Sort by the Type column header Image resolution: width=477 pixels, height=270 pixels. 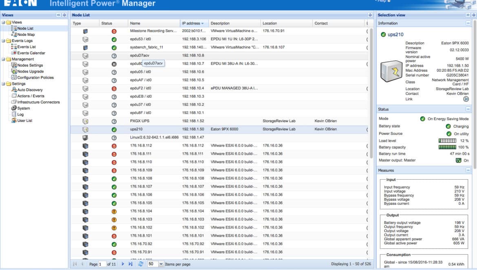click(x=85, y=23)
